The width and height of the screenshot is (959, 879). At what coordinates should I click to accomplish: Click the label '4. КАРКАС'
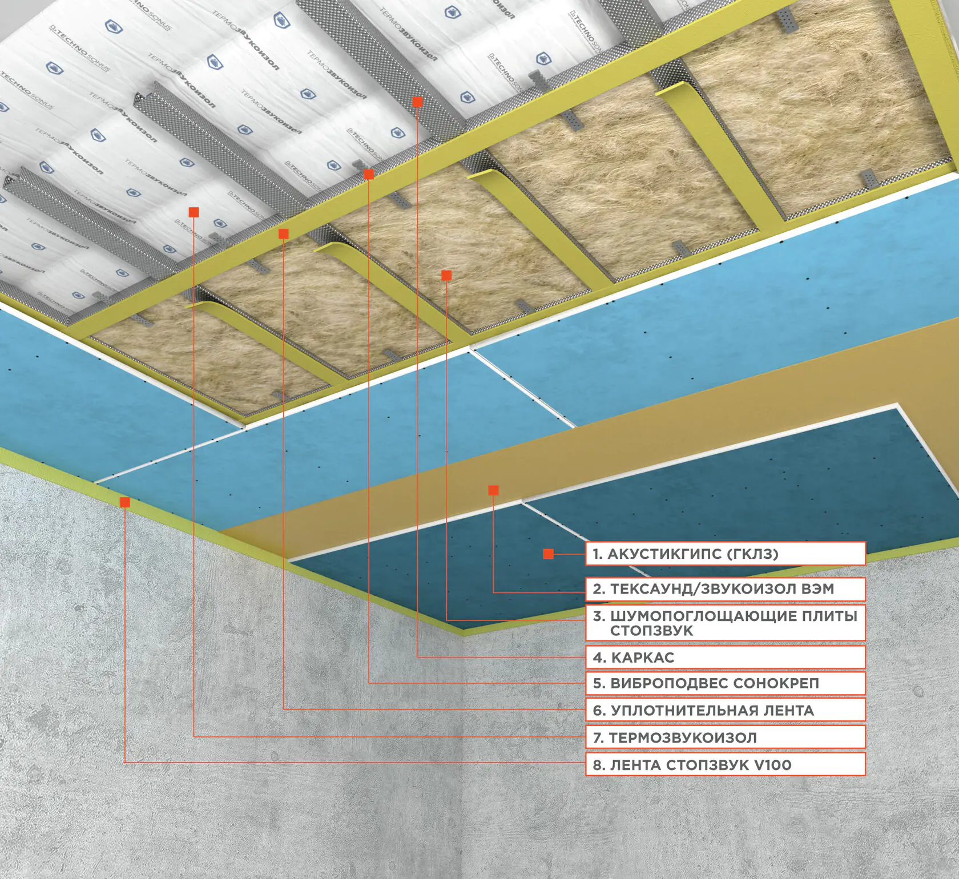pos(726,658)
